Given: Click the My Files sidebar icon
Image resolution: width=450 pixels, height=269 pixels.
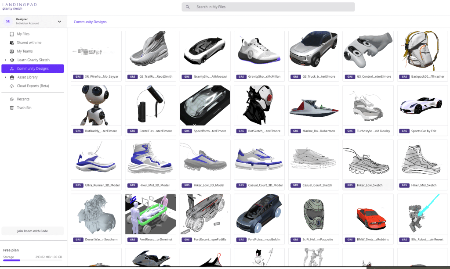Looking at the screenshot, I should point(12,34).
